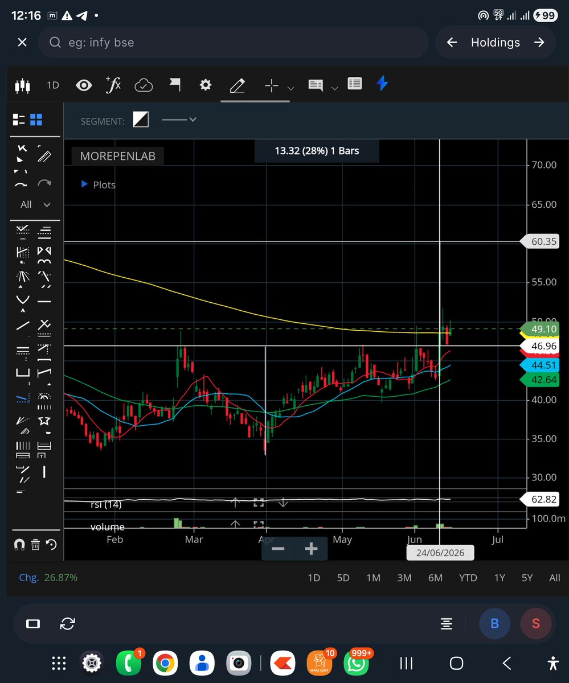
Task: Toggle the magnet snap mode
Action: click(x=19, y=545)
